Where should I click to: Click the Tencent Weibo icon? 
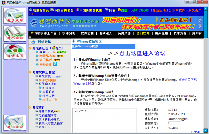tap(55, 64)
